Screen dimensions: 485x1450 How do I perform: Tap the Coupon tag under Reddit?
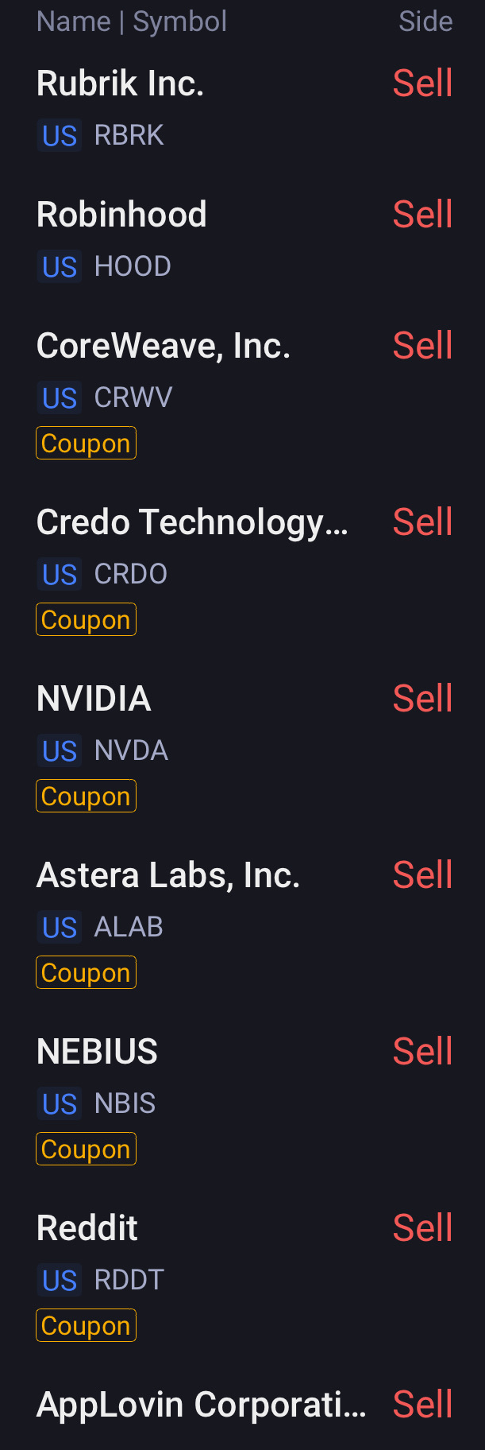(x=86, y=1326)
